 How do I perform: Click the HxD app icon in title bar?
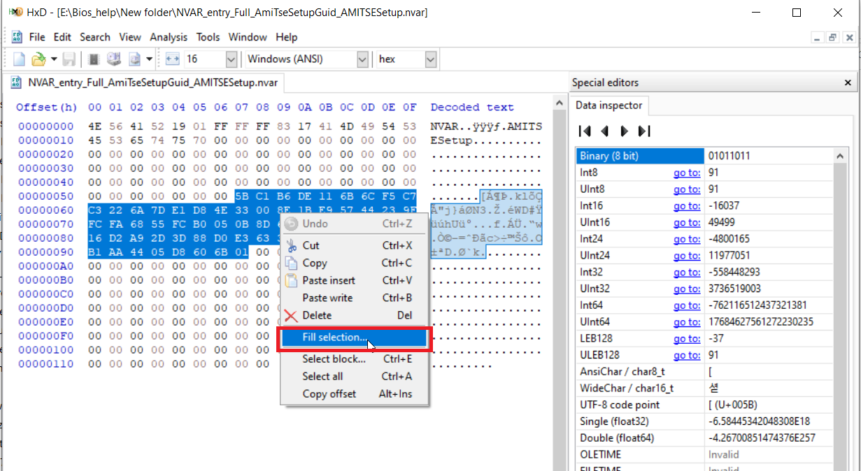15,13
